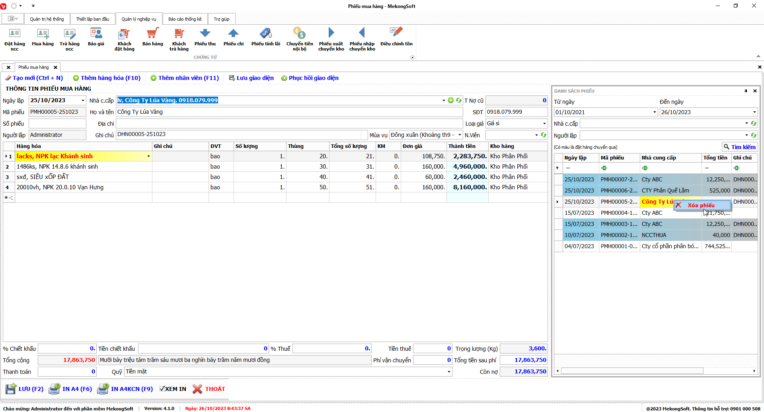The height and width of the screenshot is (412, 764).
Task: Click the Tìm kiếm search button
Action: (739, 147)
